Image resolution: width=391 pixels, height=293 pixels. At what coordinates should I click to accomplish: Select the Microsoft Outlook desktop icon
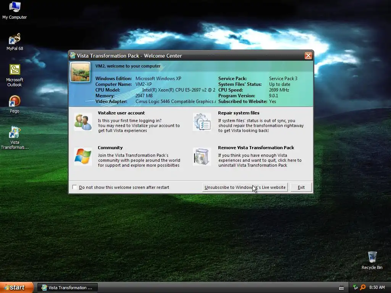point(15,76)
